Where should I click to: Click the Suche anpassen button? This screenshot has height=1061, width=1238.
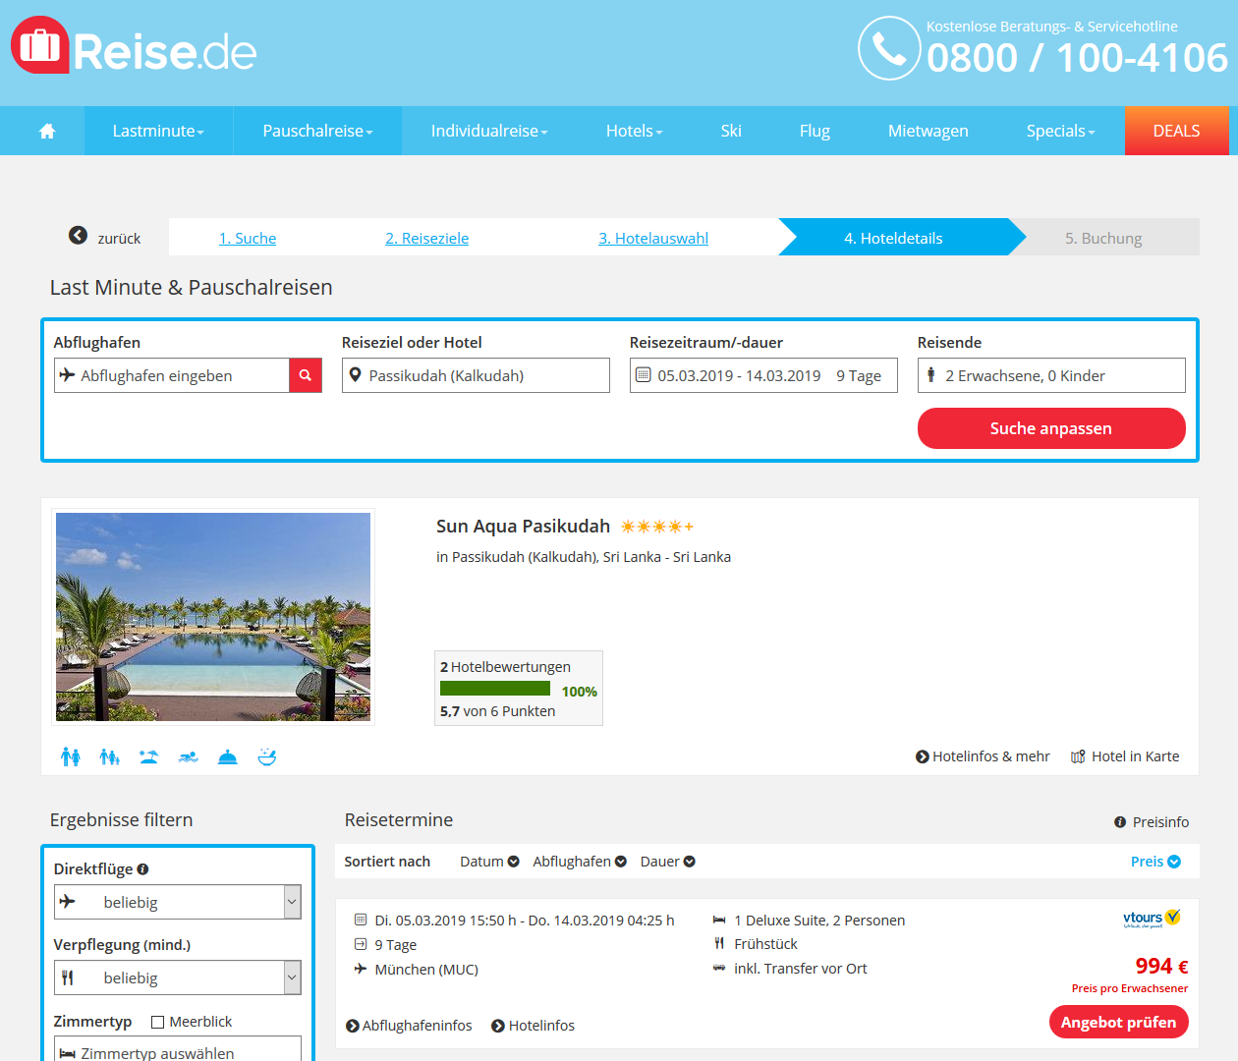pyautogui.click(x=1051, y=428)
